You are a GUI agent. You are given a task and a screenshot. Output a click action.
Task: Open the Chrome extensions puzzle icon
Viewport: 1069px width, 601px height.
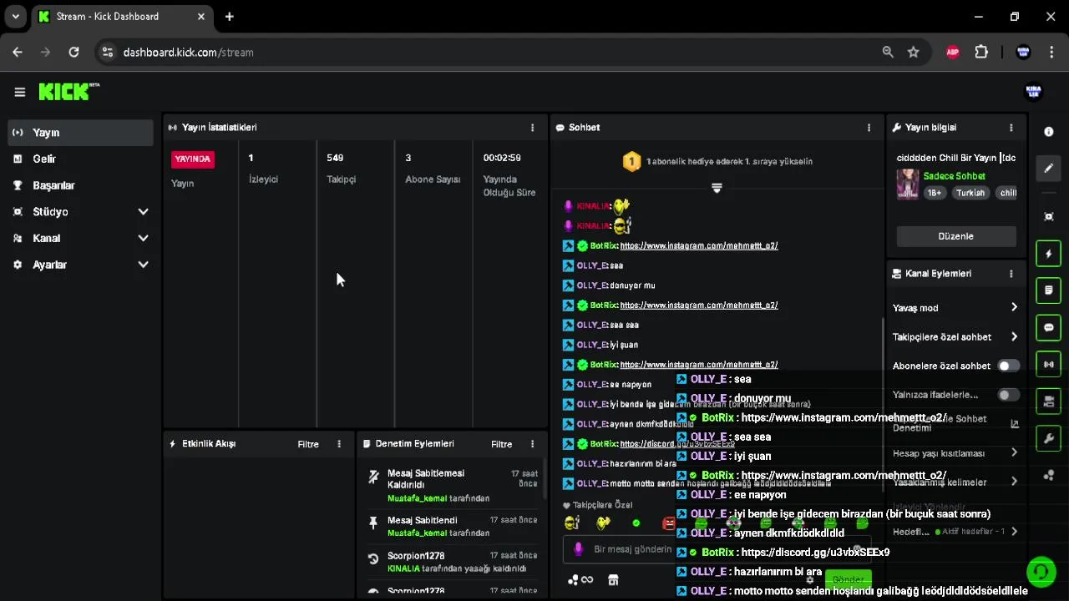981,52
